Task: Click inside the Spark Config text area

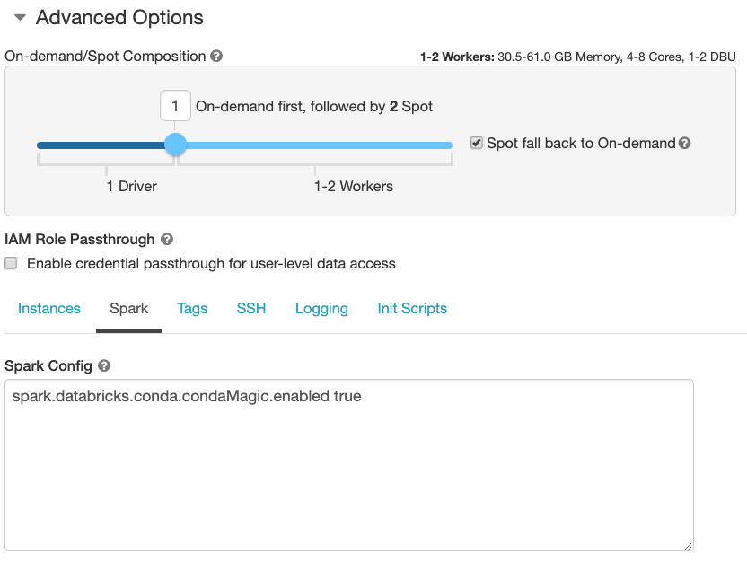Action: point(348,467)
